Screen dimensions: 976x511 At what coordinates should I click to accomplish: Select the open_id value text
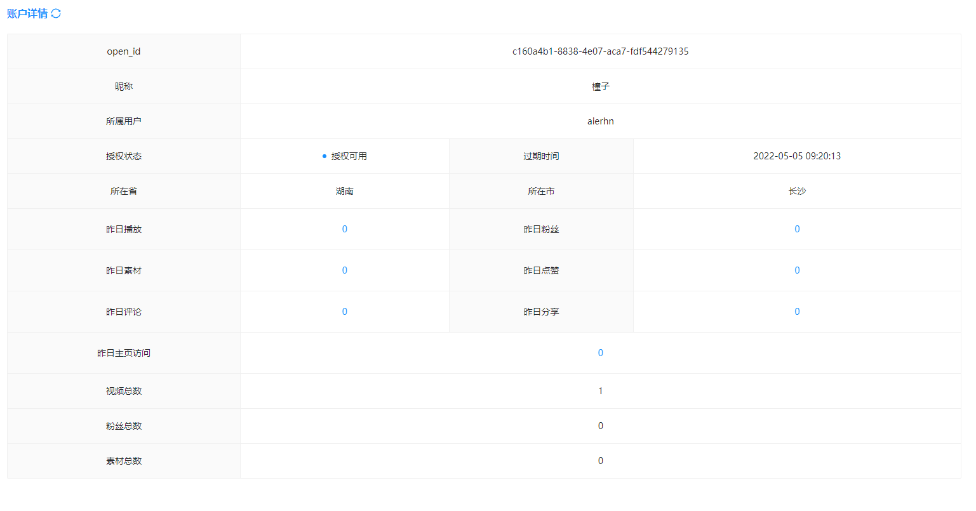point(600,51)
